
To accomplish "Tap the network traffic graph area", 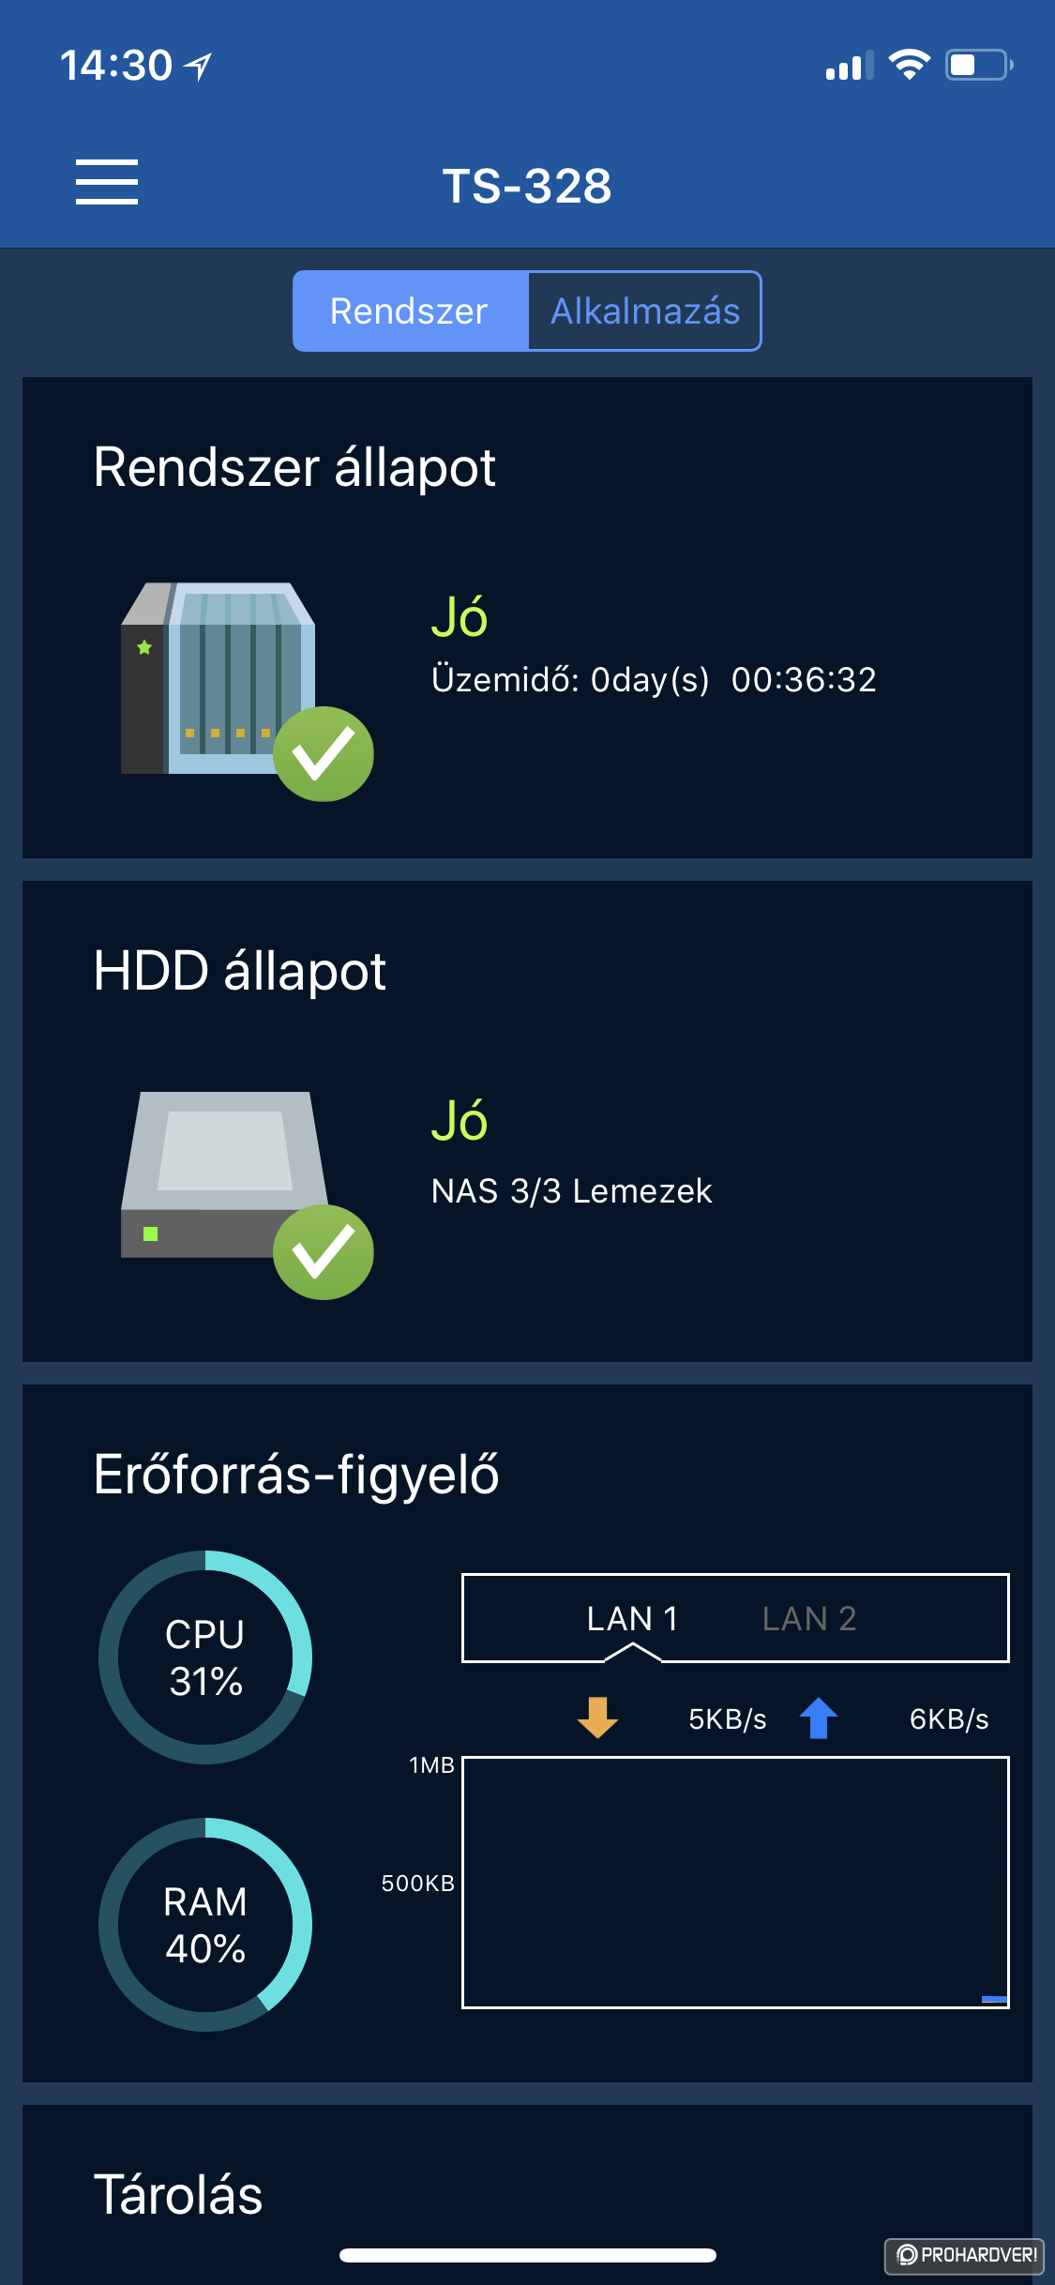I will [x=735, y=1883].
